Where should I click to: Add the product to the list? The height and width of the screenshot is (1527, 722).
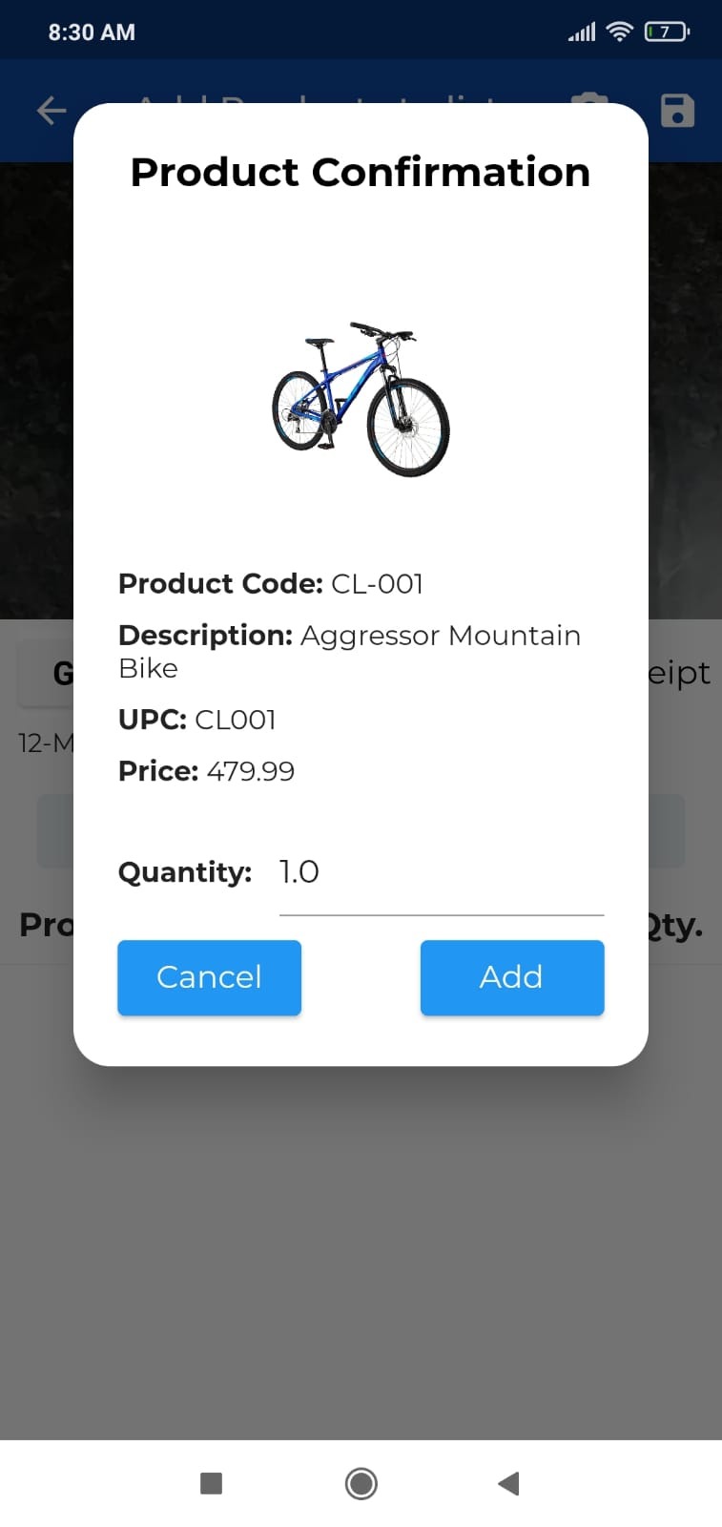pos(512,977)
